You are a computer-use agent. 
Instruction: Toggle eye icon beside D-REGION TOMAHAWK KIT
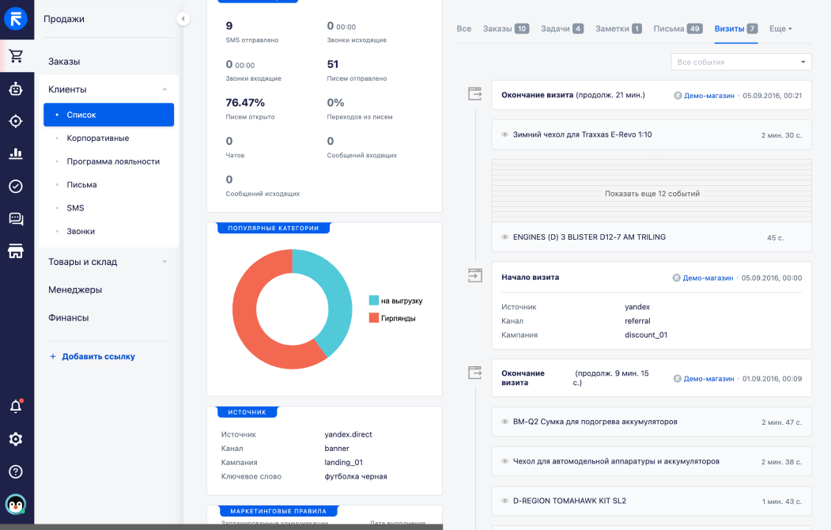tap(504, 502)
